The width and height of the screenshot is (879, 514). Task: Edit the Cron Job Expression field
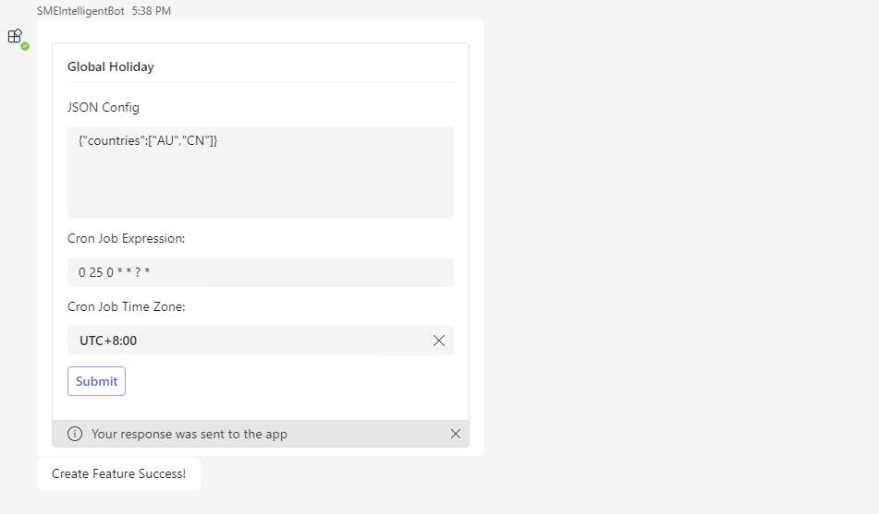tap(261, 272)
